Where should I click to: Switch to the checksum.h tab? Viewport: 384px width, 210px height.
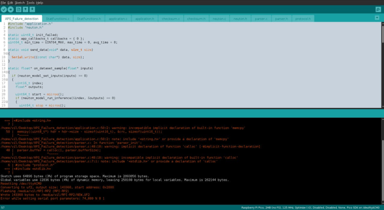pos(196,18)
